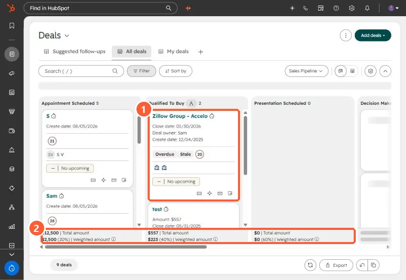Open the reporting bar chart sidebar icon
Viewport: 406px width, 280px height.
12,226
